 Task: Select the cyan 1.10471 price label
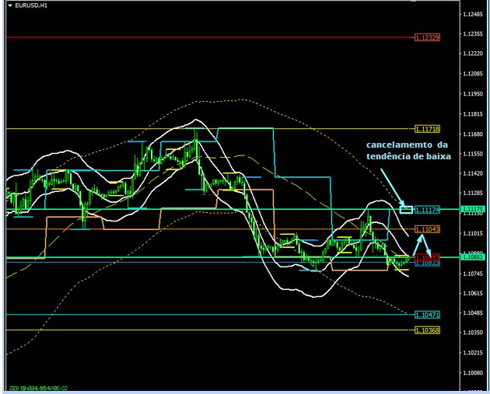(x=427, y=315)
